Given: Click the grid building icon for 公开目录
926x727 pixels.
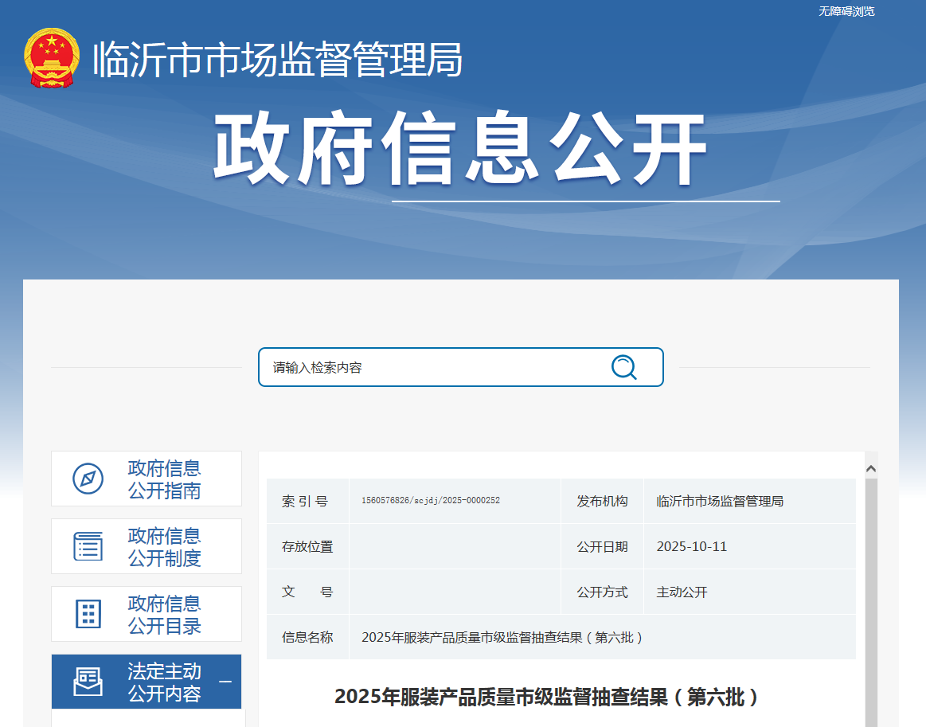Looking at the screenshot, I should 88,614.
